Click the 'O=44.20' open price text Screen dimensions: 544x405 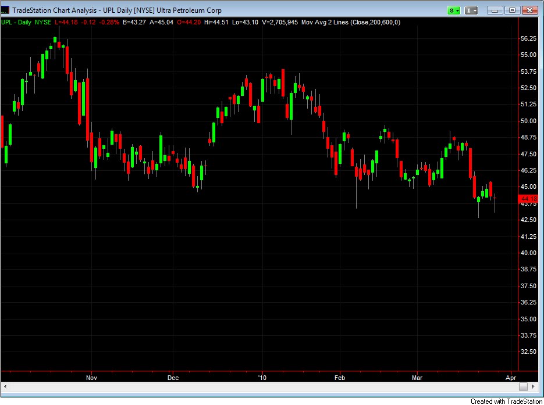pyautogui.click(x=189, y=23)
